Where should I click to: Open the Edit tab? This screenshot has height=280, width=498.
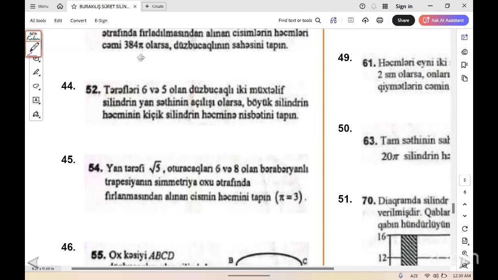click(x=58, y=21)
